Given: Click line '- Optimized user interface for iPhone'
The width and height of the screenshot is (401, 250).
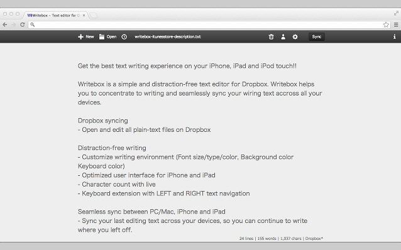Looking at the screenshot, I should click(x=146, y=175).
